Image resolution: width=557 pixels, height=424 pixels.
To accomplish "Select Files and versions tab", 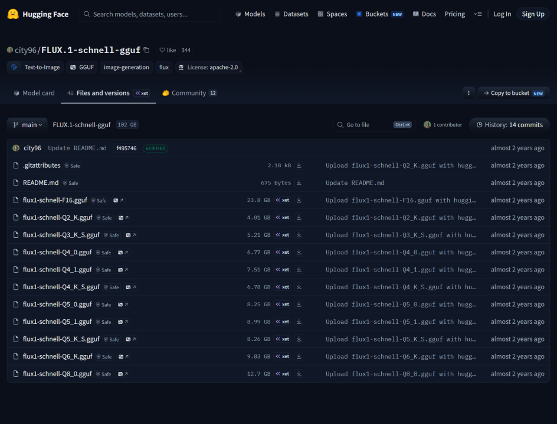I will [x=109, y=93].
